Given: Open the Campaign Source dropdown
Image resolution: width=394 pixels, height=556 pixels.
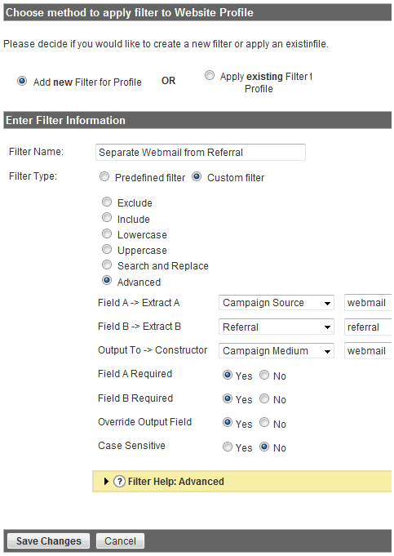Looking at the screenshot, I should pyautogui.click(x=277, y=303).
